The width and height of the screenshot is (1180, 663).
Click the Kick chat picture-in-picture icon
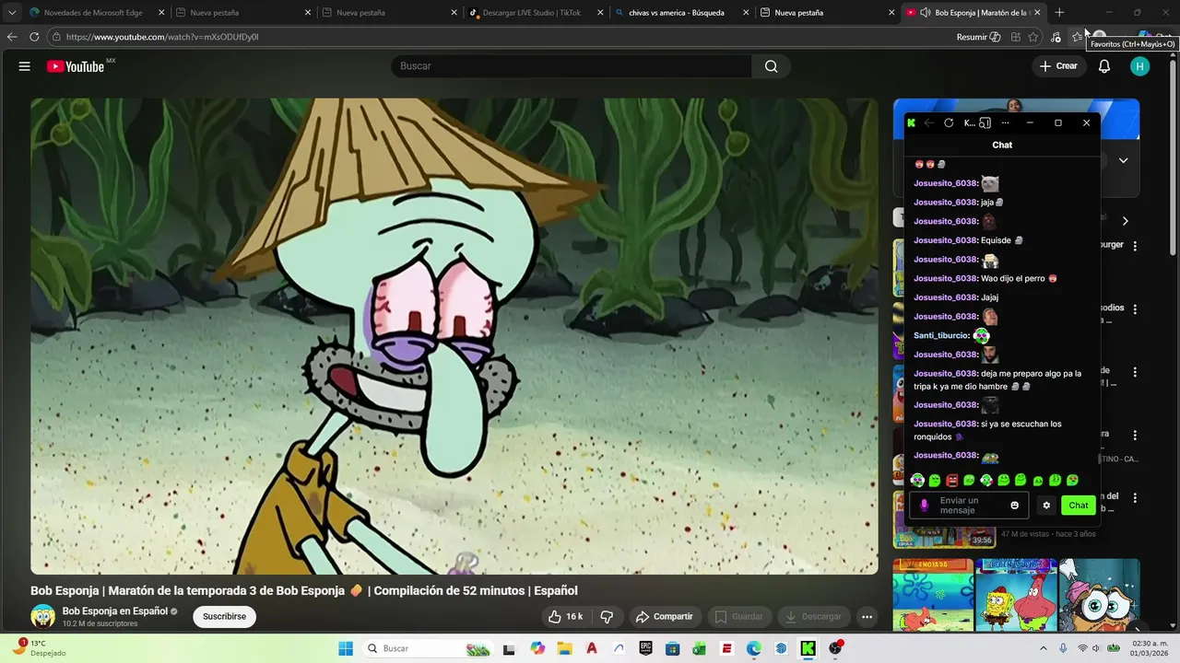click(985, 122)
